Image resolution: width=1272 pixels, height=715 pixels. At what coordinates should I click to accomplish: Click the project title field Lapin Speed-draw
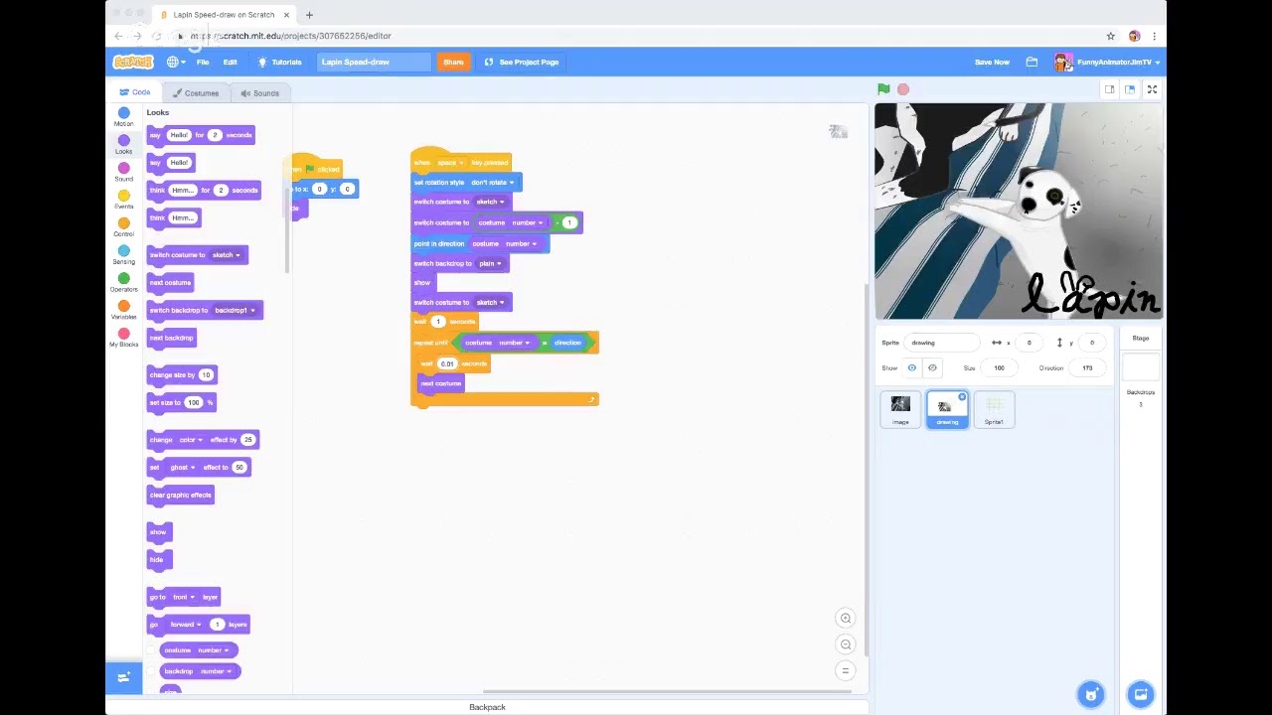374,62
